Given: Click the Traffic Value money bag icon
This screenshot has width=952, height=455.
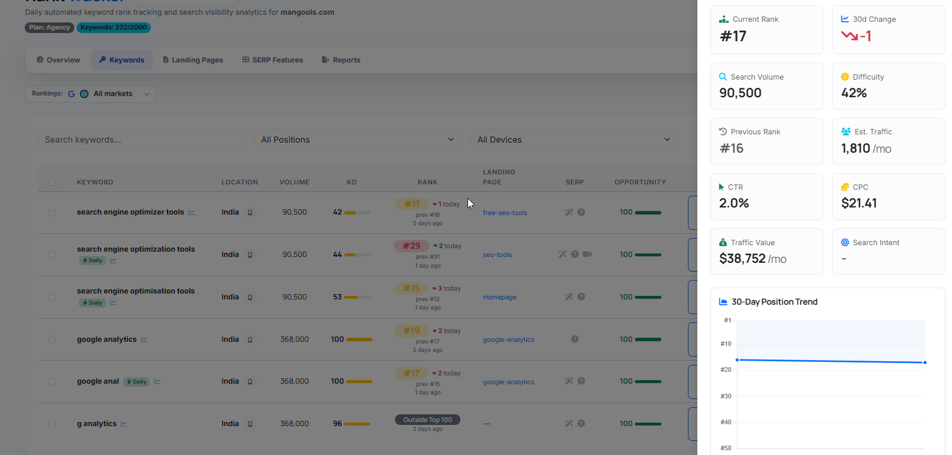Looking at the screenshot, I should coord(723,243).
